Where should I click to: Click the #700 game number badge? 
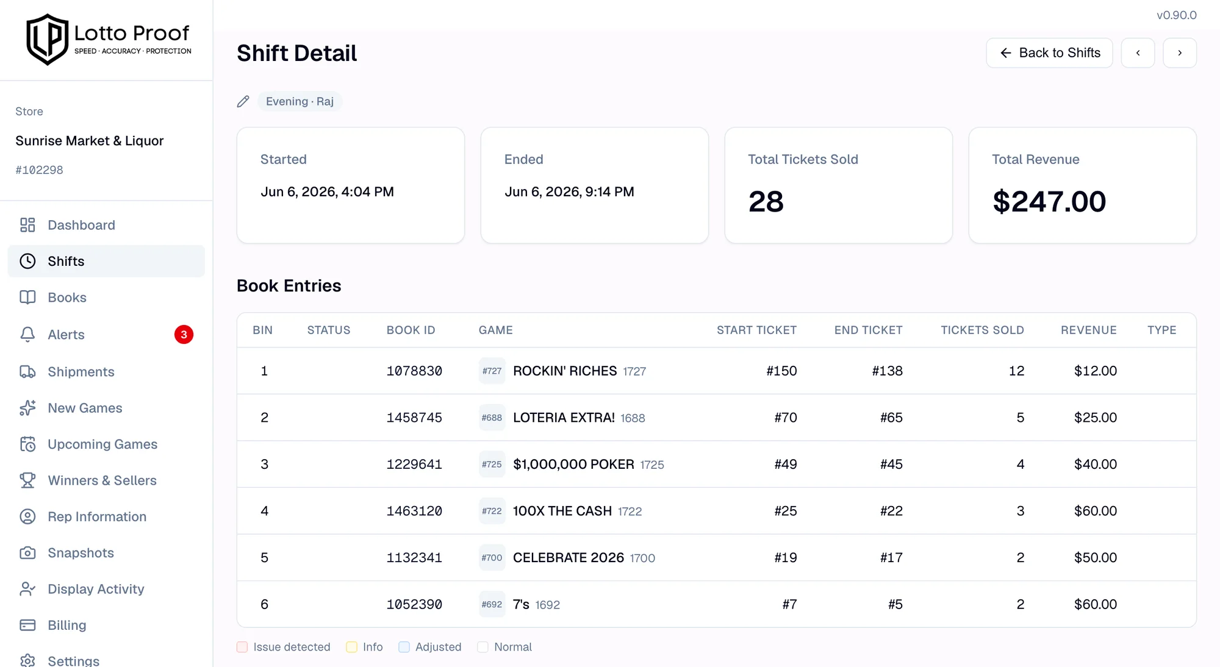pyautogui.click(x=492, y=557)
